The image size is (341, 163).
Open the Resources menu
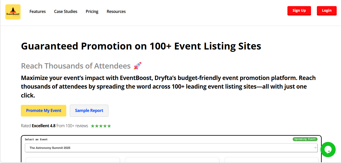(116, 11)
